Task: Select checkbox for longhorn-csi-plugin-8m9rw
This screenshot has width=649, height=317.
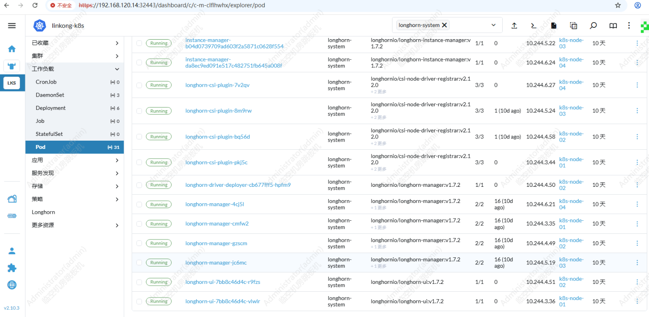Action: pyautogui.click(x=139, y=111)
